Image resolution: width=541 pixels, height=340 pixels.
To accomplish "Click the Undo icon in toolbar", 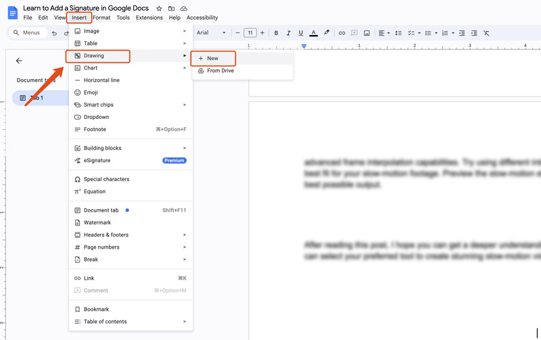I will (x=54, y=33).
